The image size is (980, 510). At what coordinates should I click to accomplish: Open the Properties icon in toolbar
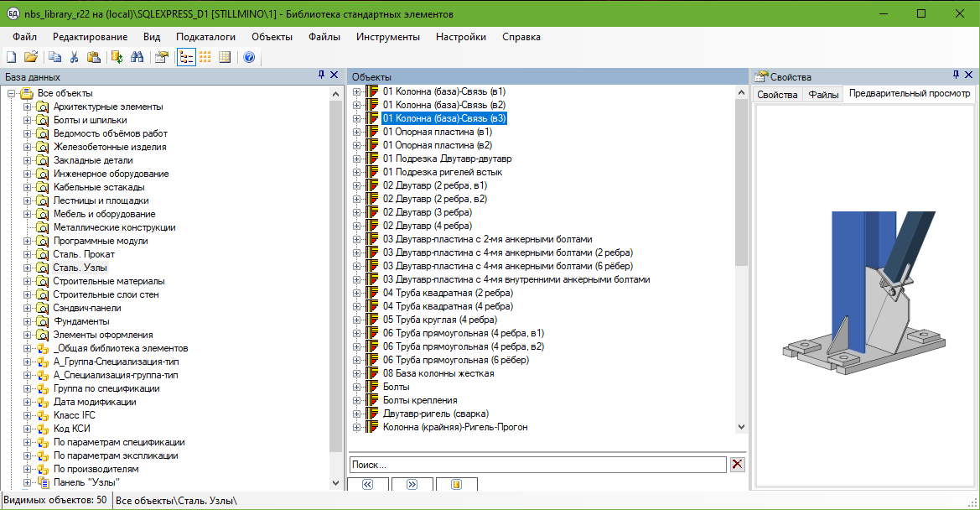point(162,58)
